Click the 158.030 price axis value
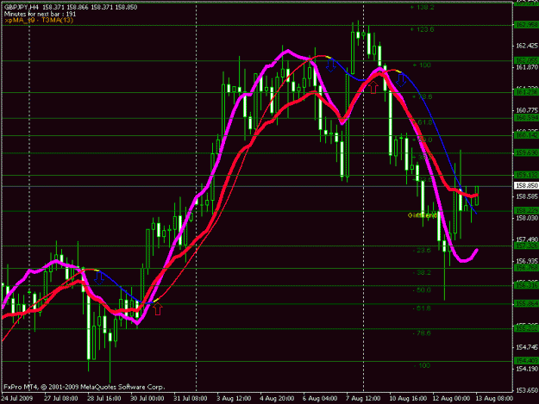The height and width of the screenshot is (404, 539). (526, 218)
